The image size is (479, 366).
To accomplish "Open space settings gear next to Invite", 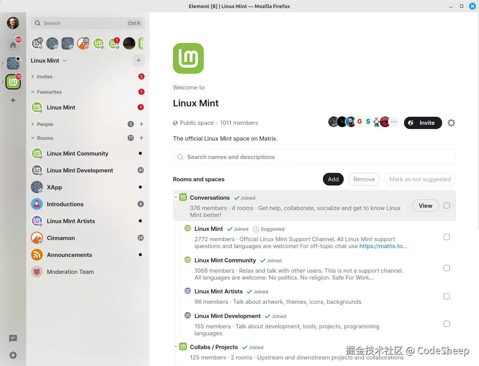I will point(451,123).
